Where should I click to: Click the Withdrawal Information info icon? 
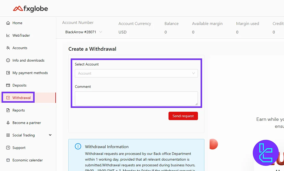coord(78,147)
